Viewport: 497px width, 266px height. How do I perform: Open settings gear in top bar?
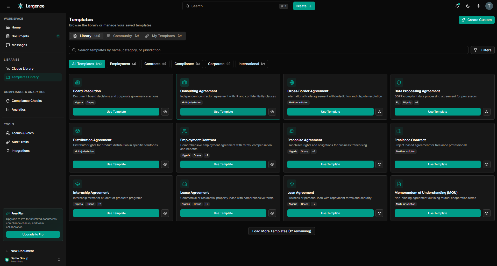point(479,6)
